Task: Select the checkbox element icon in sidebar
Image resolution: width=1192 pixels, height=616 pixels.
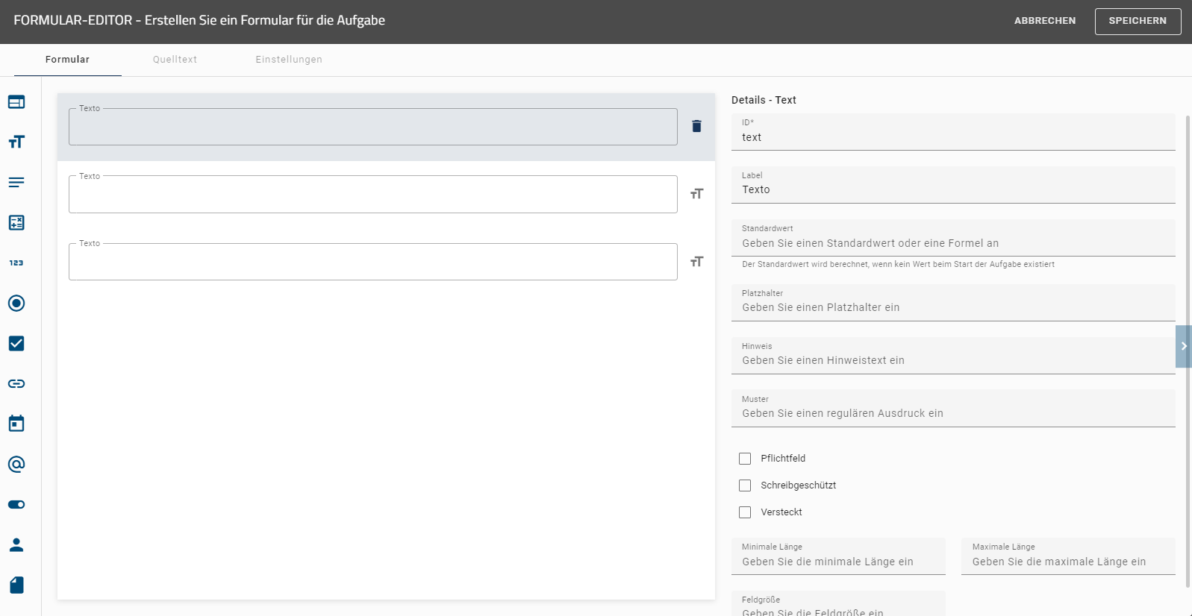Action: 16,343
